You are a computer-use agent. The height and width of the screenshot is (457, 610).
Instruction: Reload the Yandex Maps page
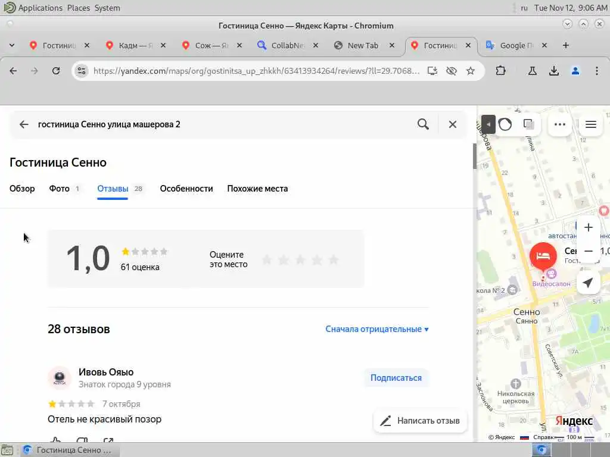pyautogui.click(x=56, y=71)
